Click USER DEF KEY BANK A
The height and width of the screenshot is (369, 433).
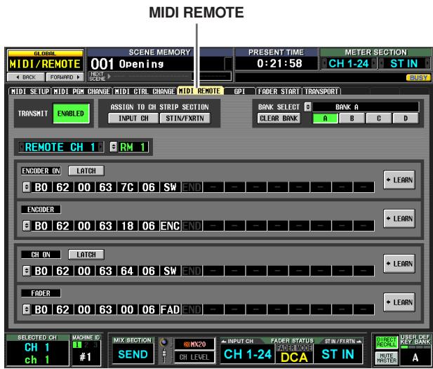[415, 357]
